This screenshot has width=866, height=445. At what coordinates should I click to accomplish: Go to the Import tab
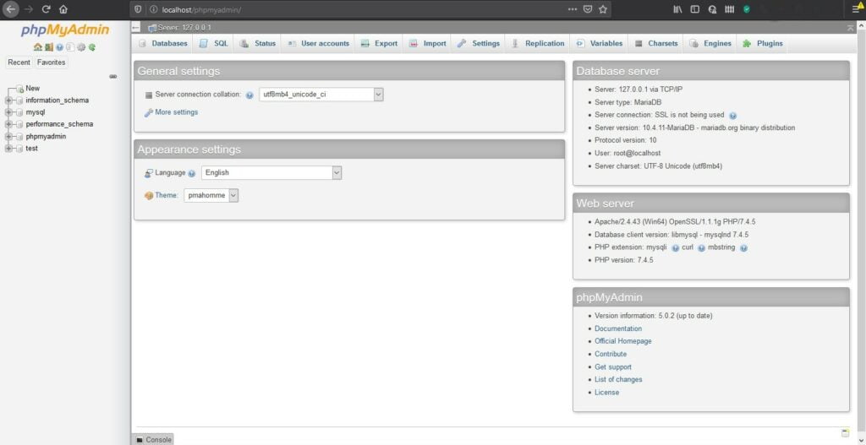point(428,44)
